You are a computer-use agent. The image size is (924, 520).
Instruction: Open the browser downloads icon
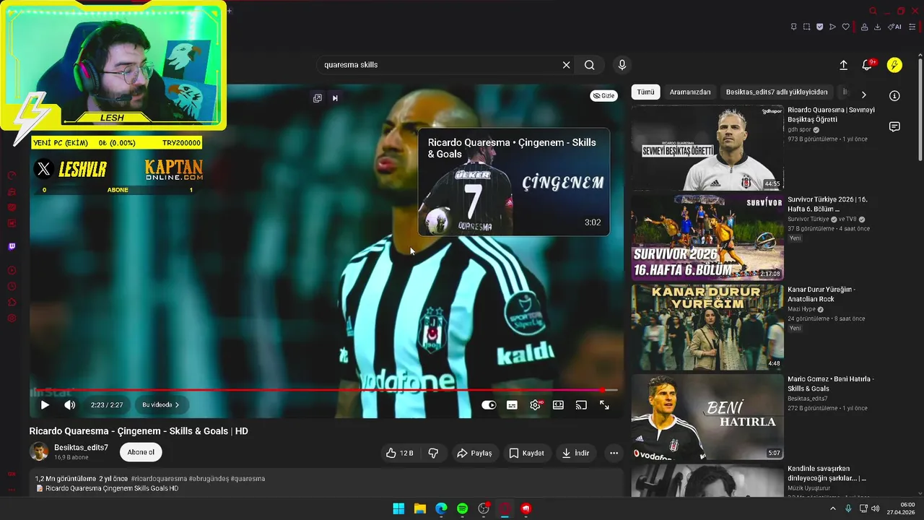pyautogui.click(x=877, y=27)
